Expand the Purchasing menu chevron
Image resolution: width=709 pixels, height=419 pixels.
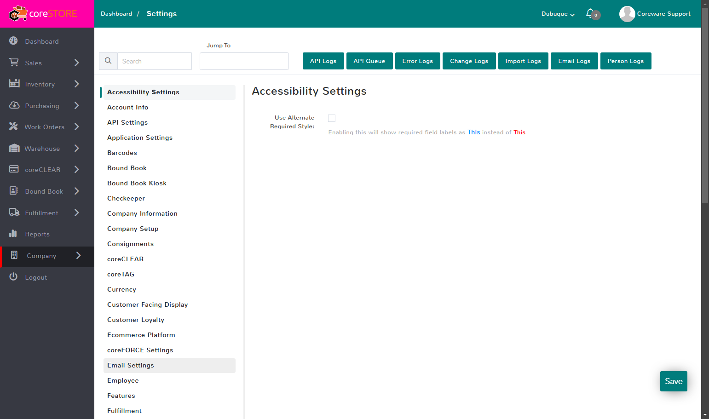click(77, 105)
